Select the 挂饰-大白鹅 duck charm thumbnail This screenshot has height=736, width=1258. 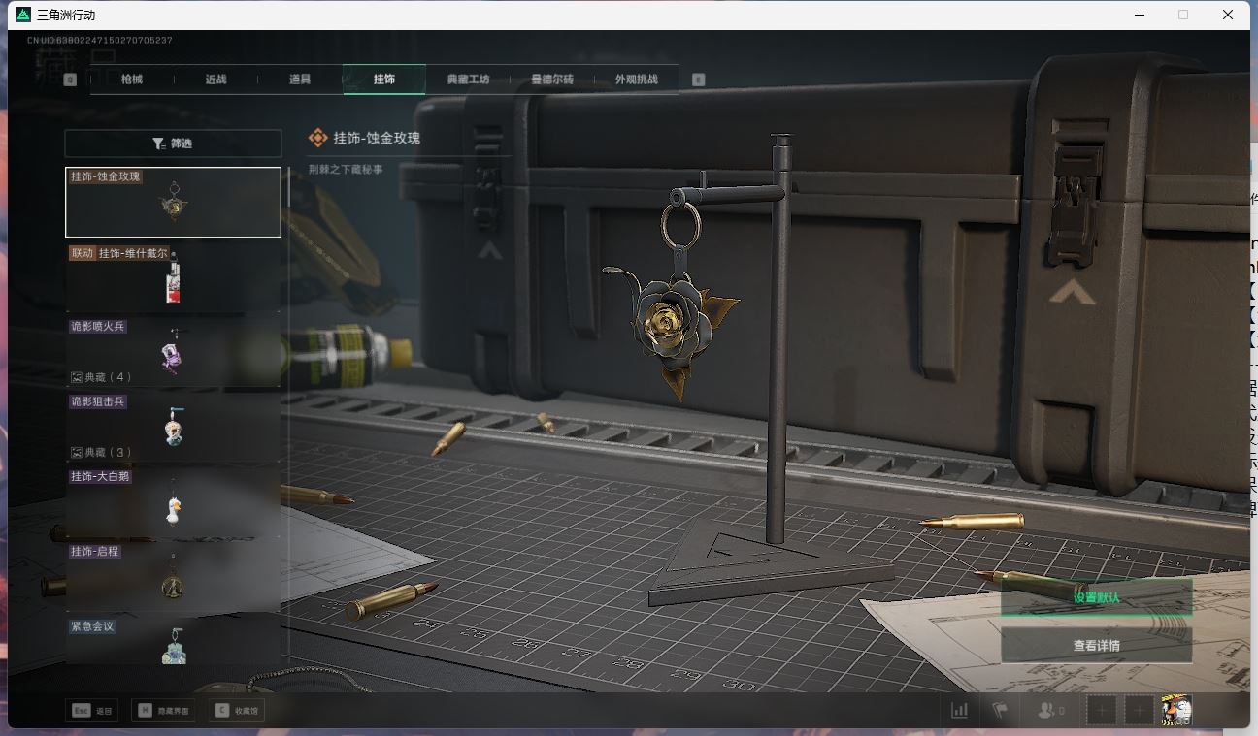pos(173,509)
